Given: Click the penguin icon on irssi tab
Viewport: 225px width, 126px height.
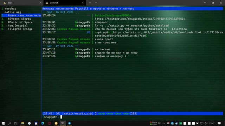Looking at the screenshot, I should point(5,3).
